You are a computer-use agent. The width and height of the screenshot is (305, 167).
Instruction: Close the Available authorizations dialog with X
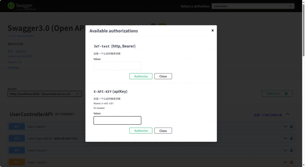(212, 30)
